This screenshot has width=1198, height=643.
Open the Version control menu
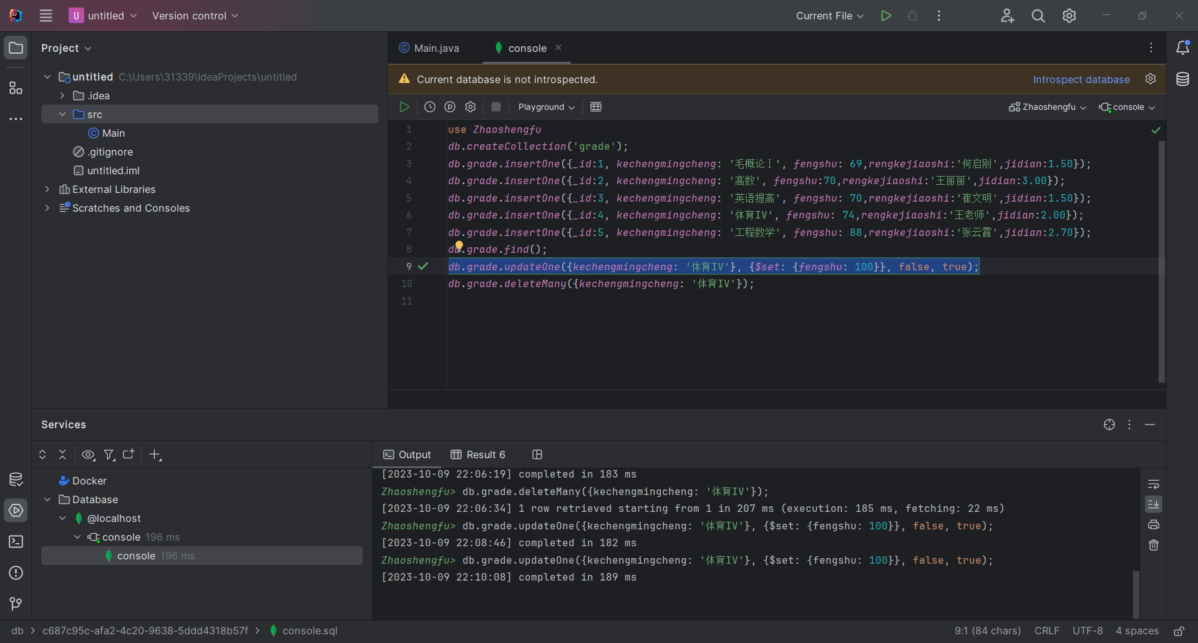tap(195, 16)
